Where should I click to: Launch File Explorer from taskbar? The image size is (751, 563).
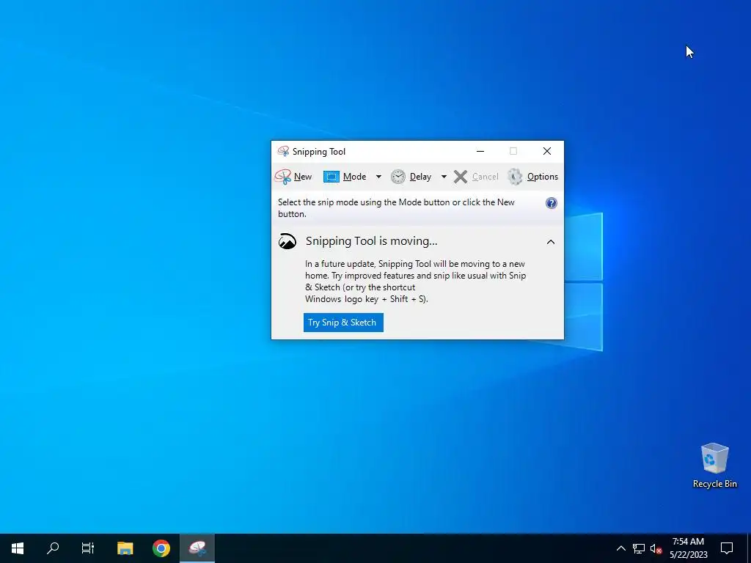[x=125, y=548]
